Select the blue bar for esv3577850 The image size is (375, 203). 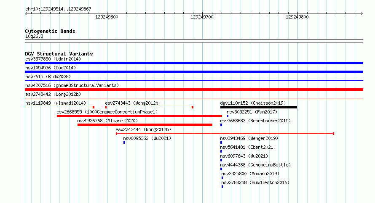pos(194,63)
